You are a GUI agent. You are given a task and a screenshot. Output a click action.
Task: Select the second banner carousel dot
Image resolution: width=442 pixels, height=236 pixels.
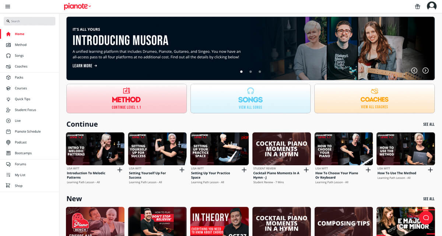coord(250,72)
